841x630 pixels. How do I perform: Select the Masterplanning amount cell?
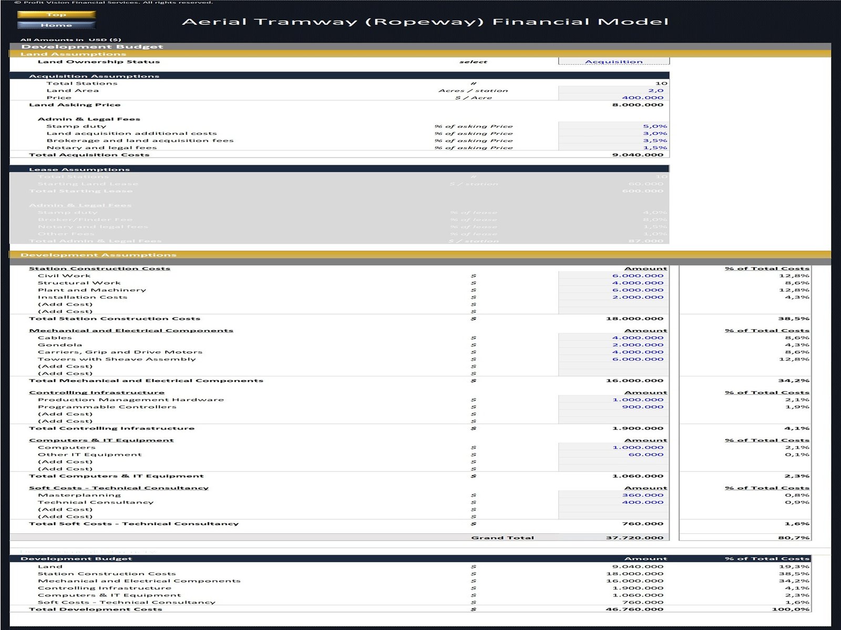613,495
